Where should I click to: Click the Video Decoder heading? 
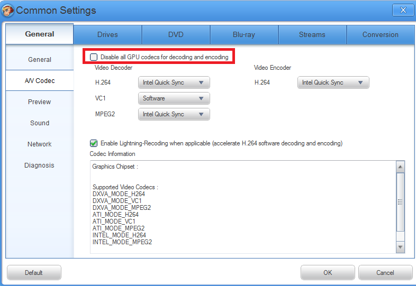point(113,68)
